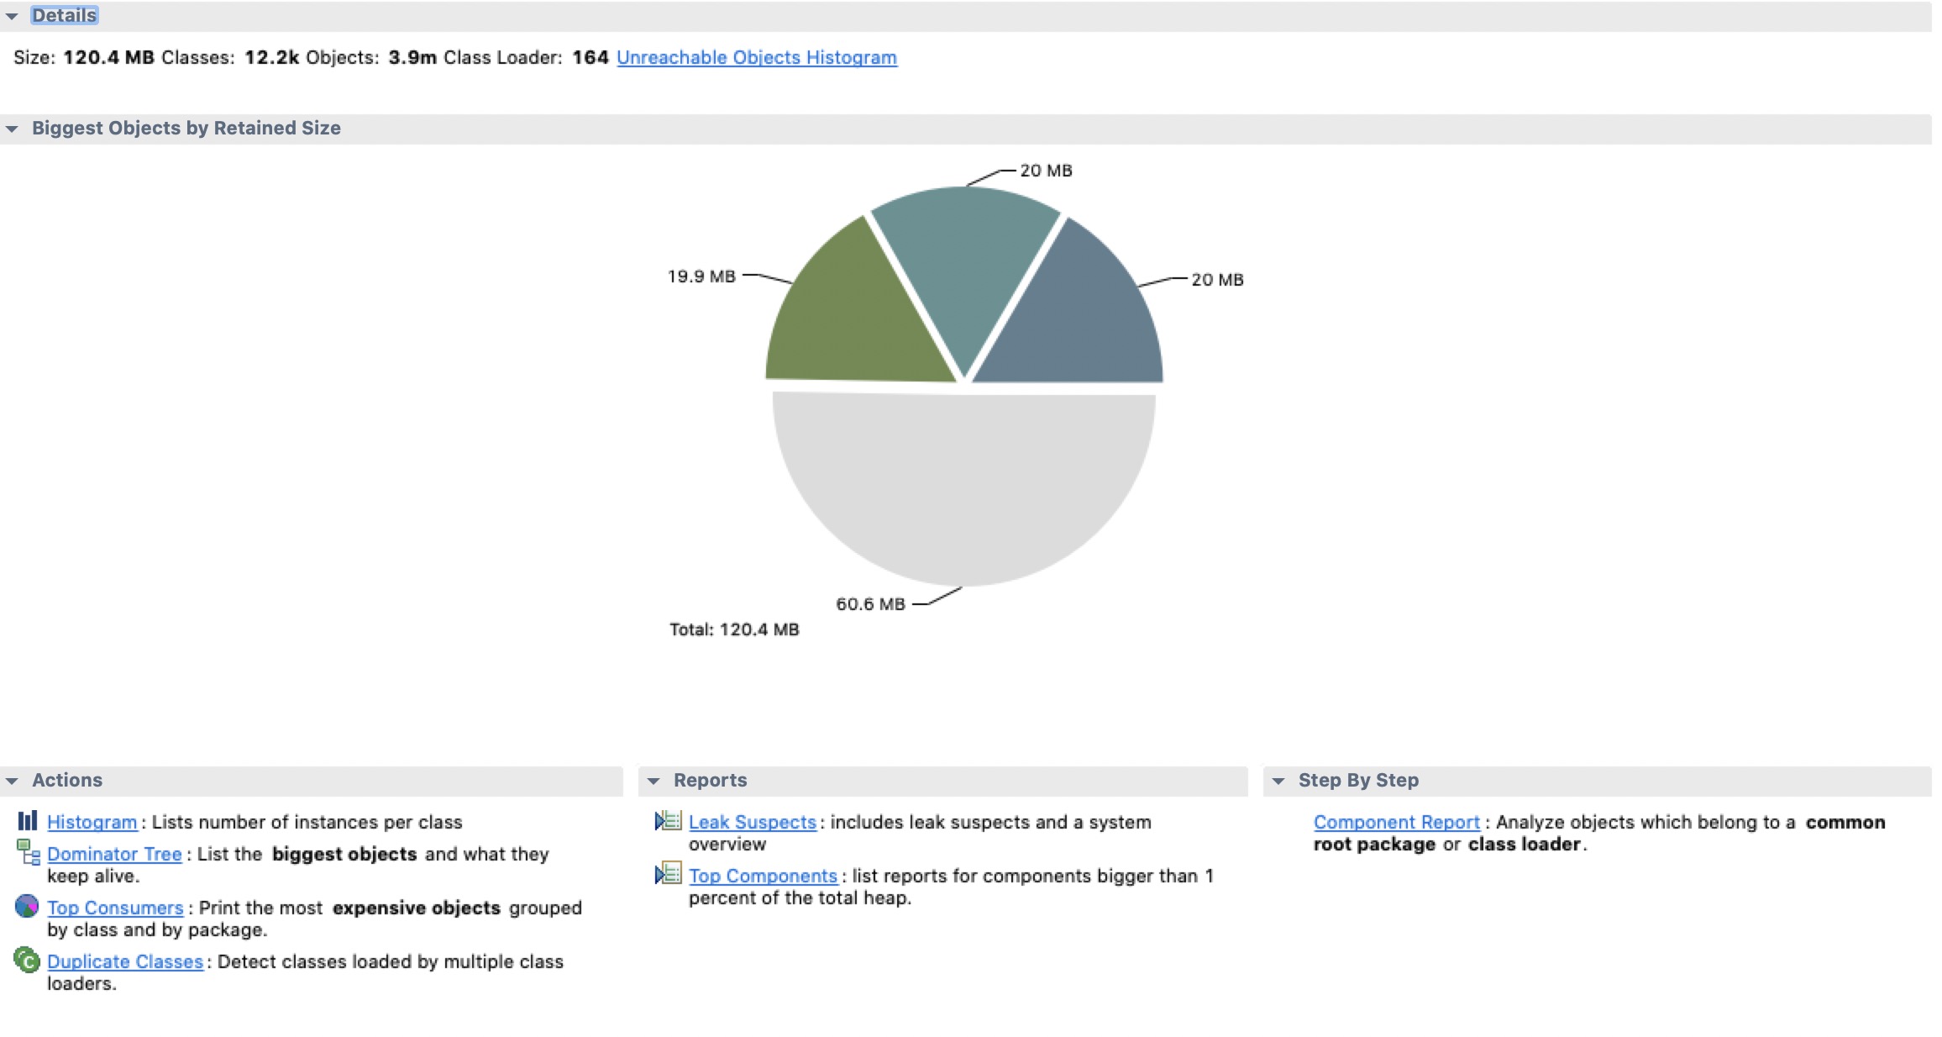Collapse the Actions section

click(x=12, y=781)
